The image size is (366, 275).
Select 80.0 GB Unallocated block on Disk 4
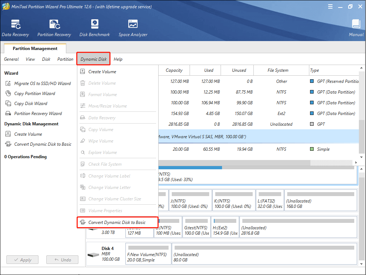pyautogui.click(x=264, y=254)
